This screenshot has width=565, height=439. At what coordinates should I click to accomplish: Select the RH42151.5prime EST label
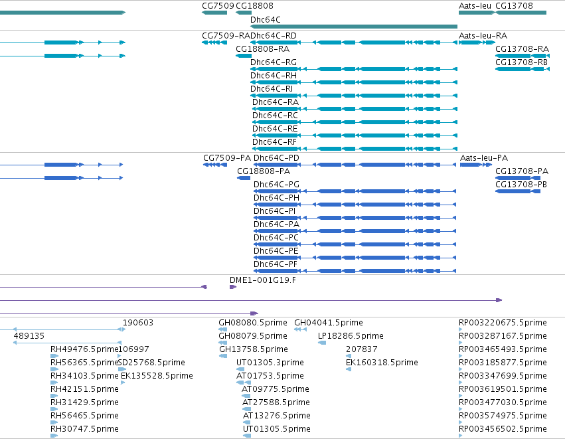tap(84, 389)
